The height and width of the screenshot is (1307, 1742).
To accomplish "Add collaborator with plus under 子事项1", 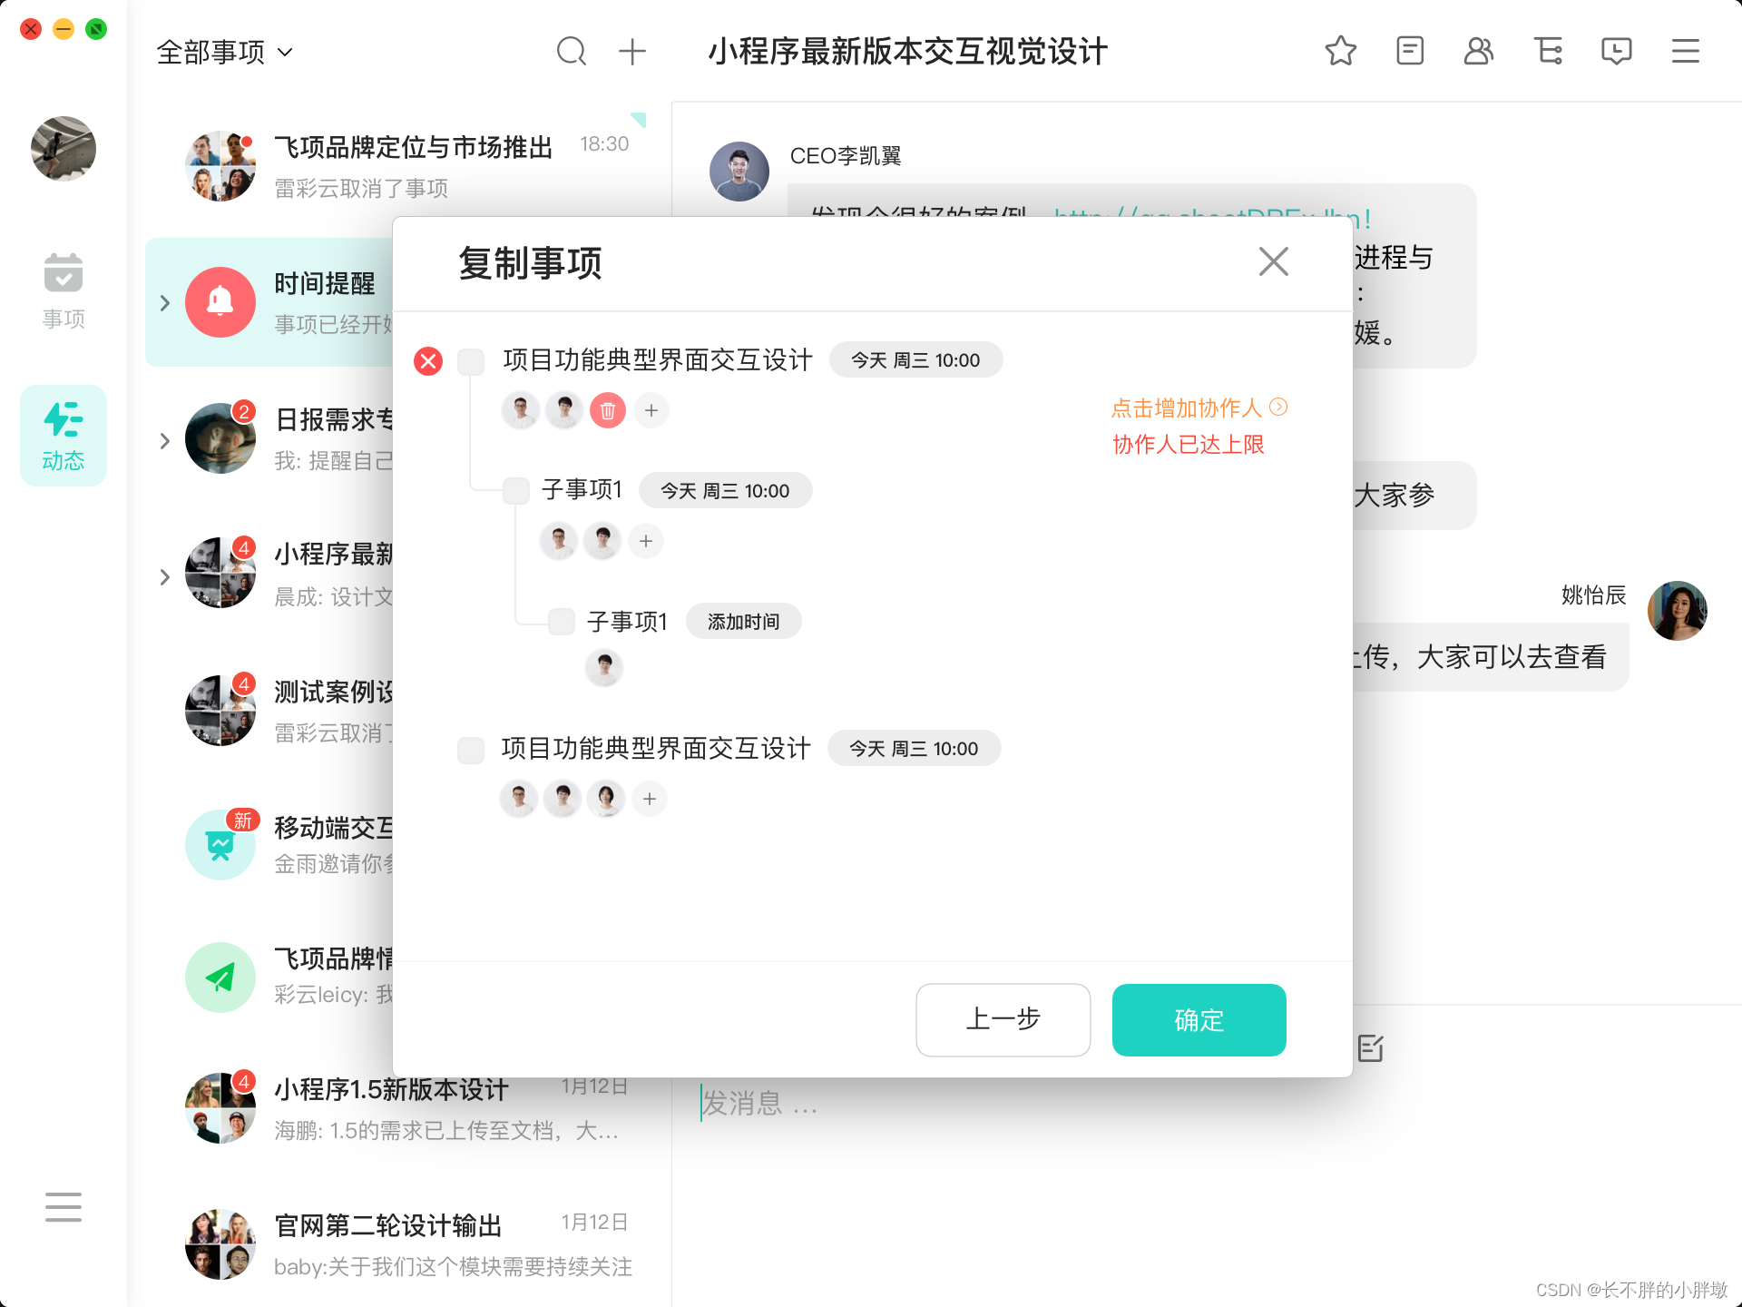I will [x=645, y=542].
